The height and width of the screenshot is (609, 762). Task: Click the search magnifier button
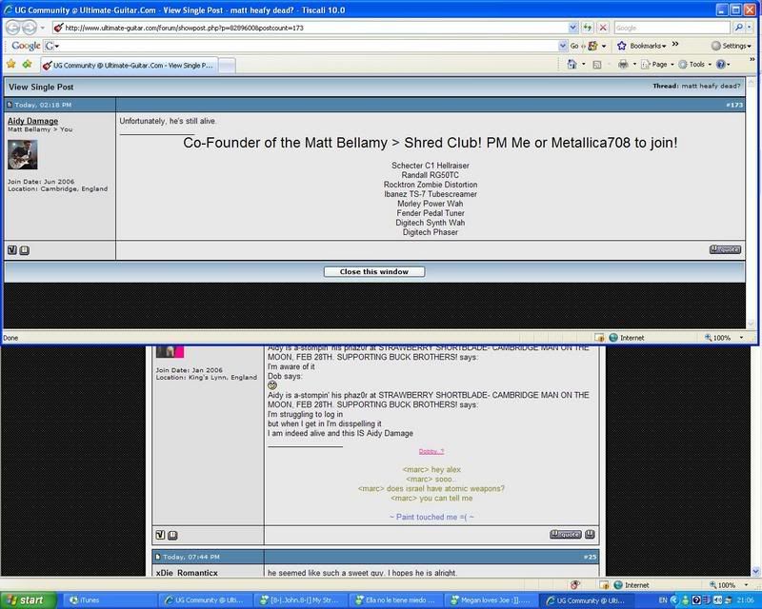(x=738, y=28)
